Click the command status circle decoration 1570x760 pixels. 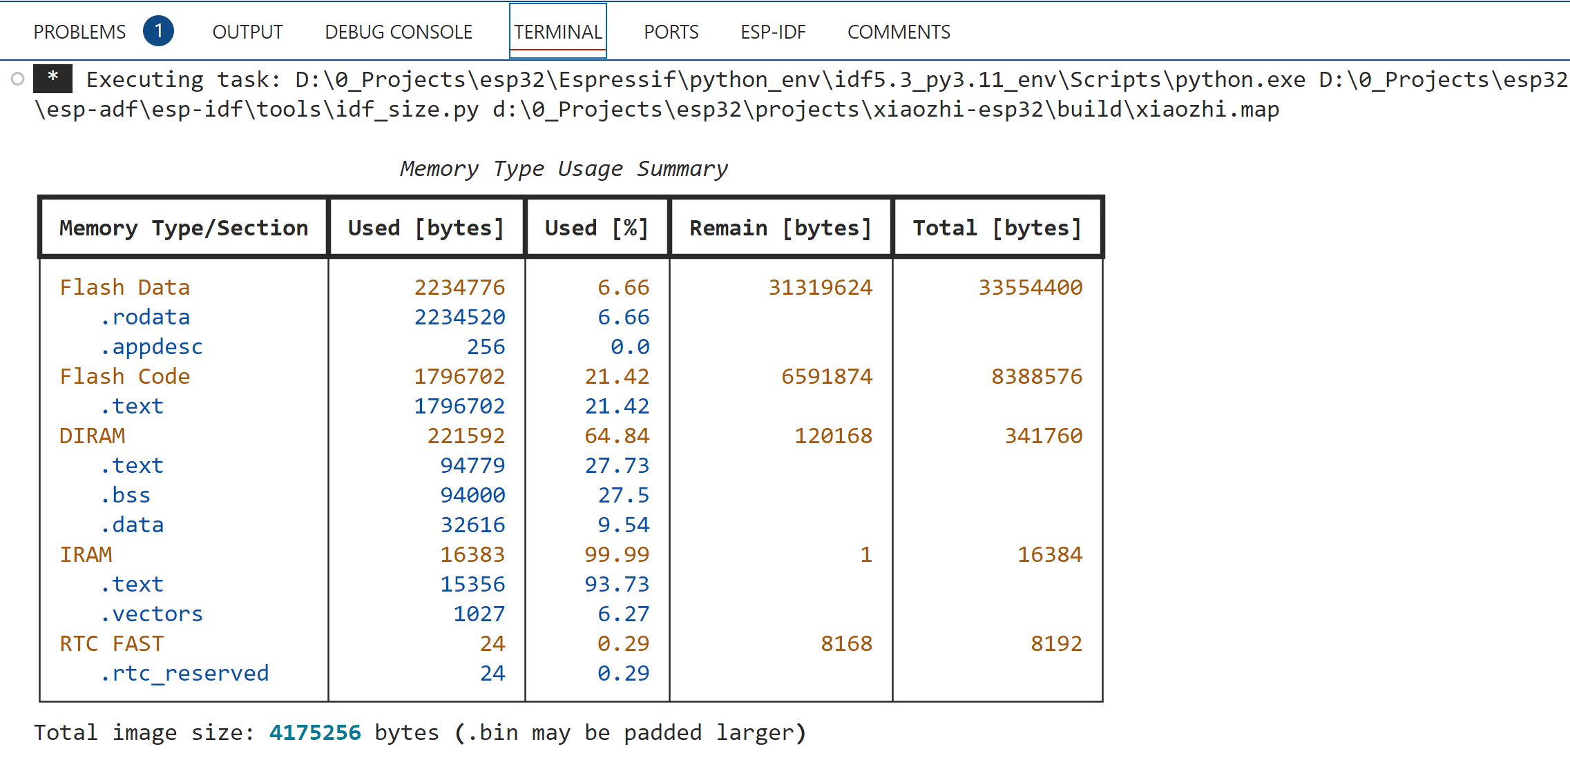click(18, 79)
